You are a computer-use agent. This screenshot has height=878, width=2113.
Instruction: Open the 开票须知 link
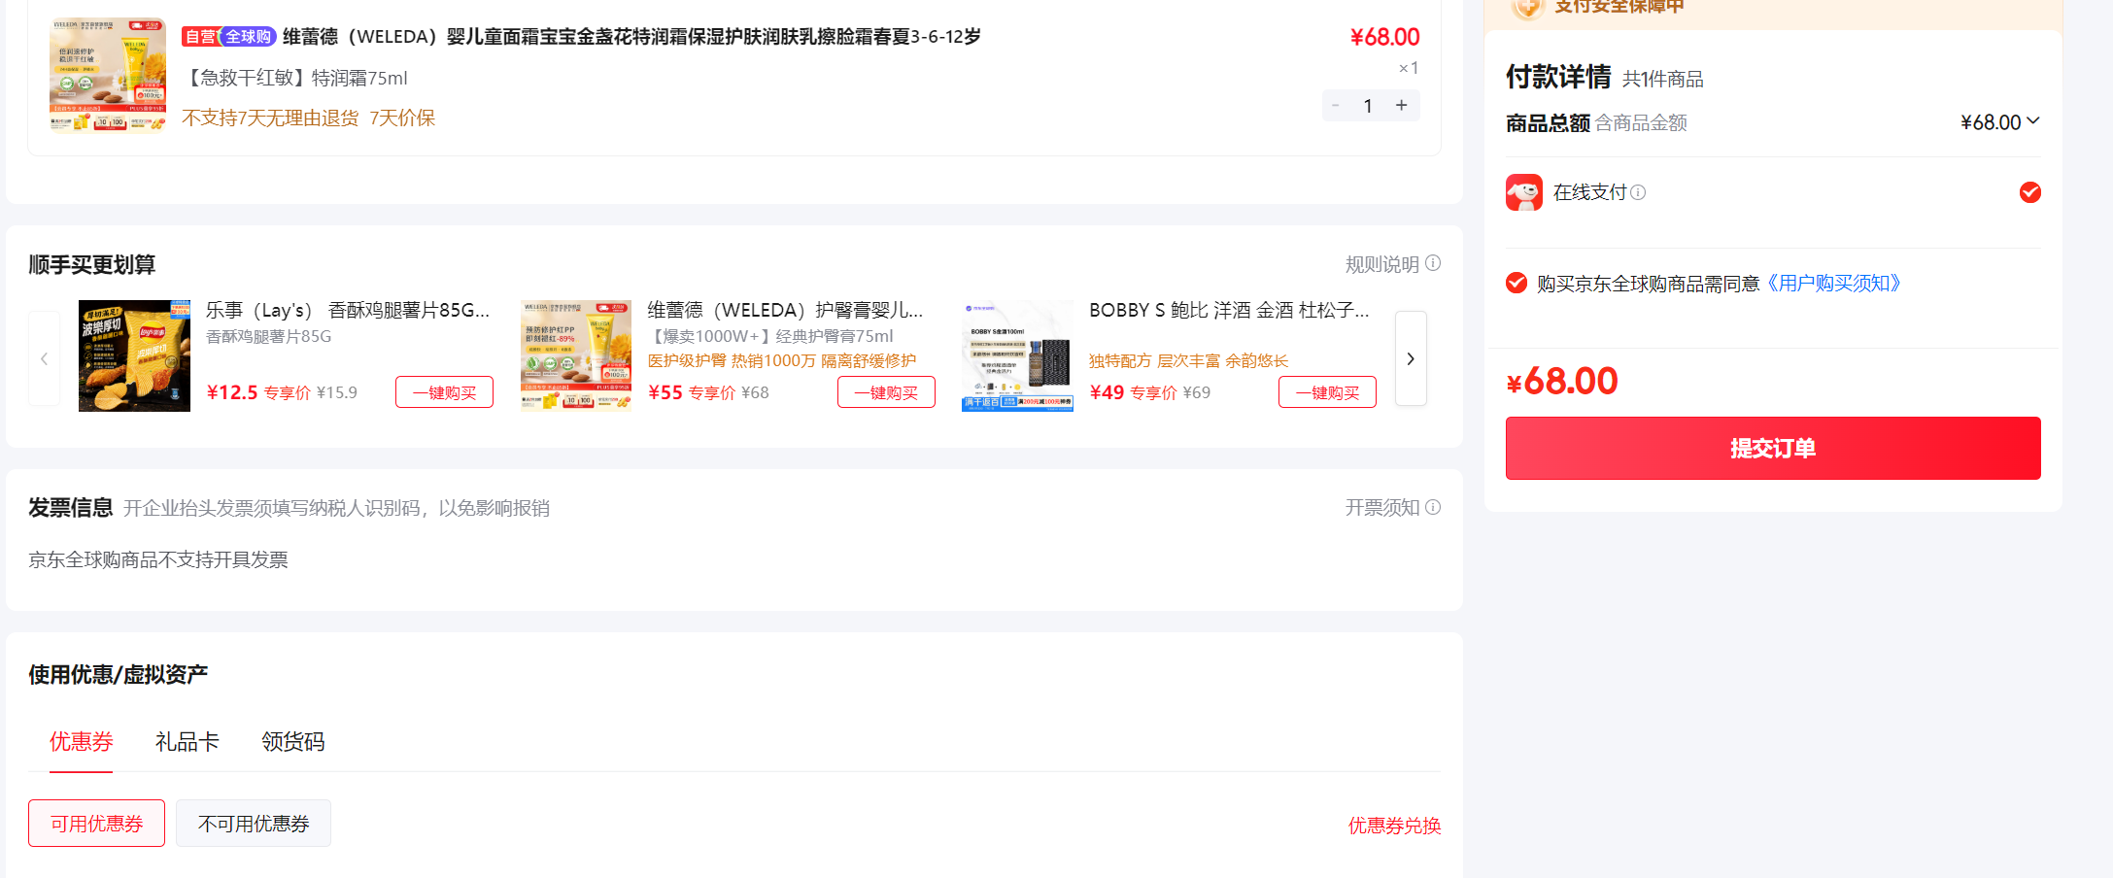(1381, 508)
